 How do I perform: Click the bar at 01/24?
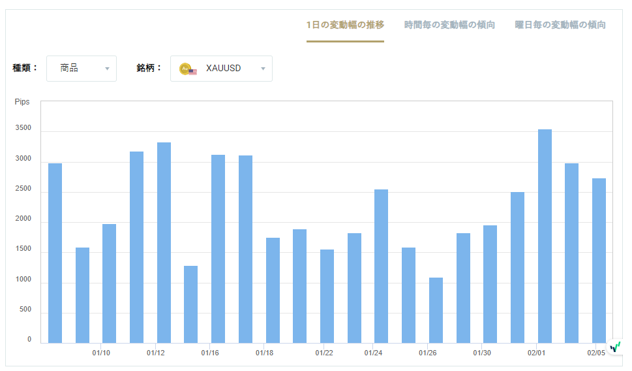point(382,266)
